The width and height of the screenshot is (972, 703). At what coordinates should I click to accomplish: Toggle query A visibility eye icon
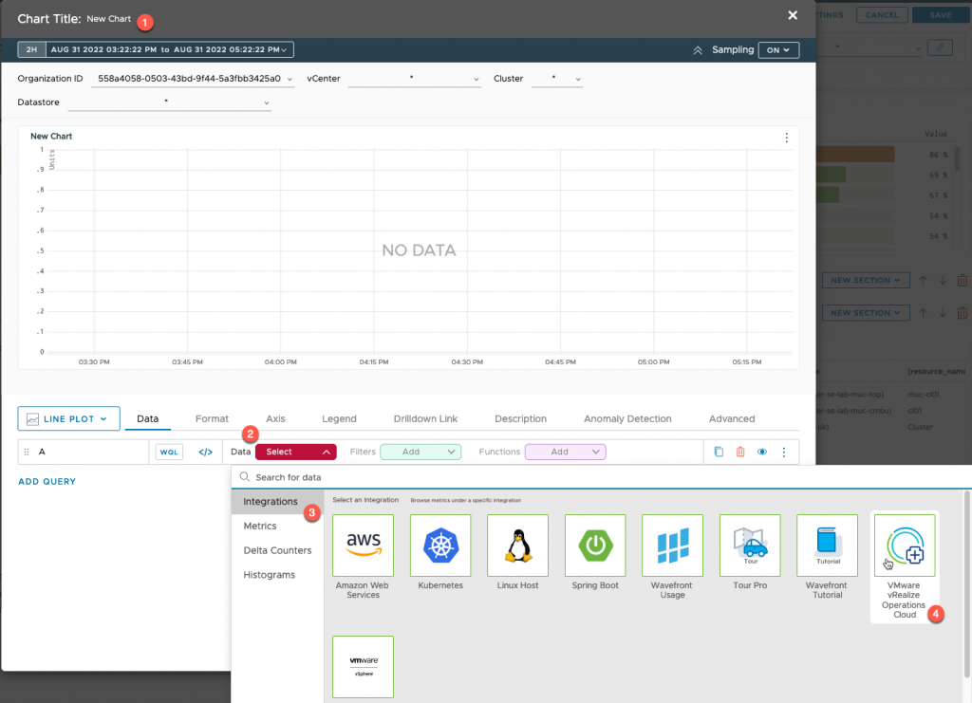pos(762,452)
